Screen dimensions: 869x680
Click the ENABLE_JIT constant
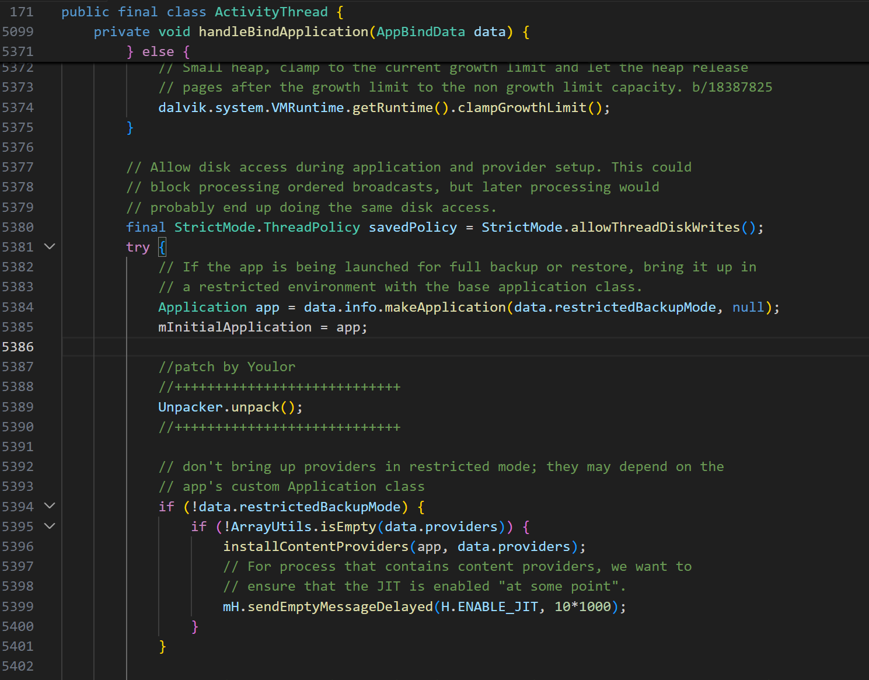(x=497, y=606)
